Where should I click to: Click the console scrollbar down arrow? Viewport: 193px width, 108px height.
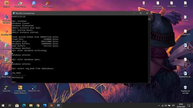pos(149,82)
